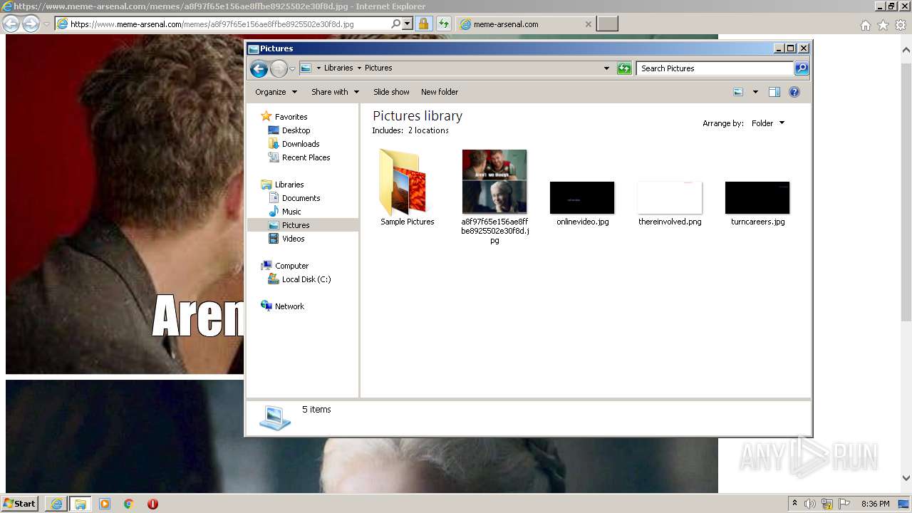Click Google Chrome in the taskbar
The image size is (912, 513).
[x=129, y=504]
